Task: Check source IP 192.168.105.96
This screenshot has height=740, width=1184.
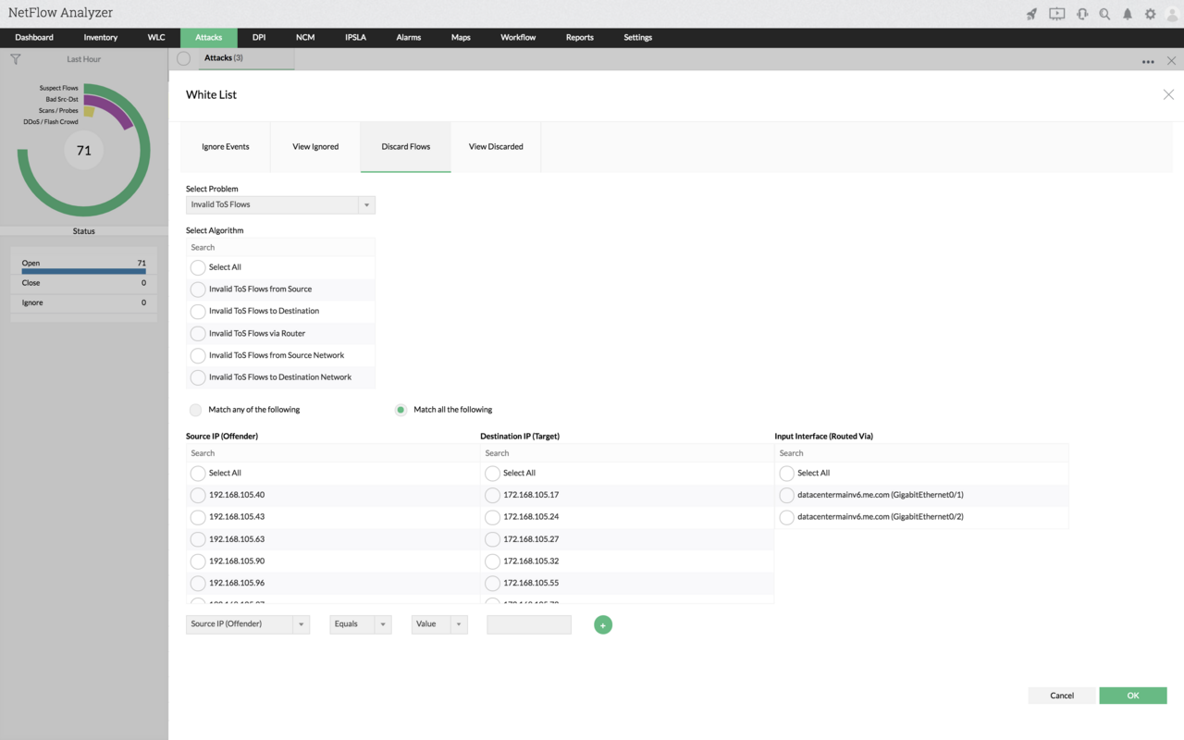Action: pos(198,584)
